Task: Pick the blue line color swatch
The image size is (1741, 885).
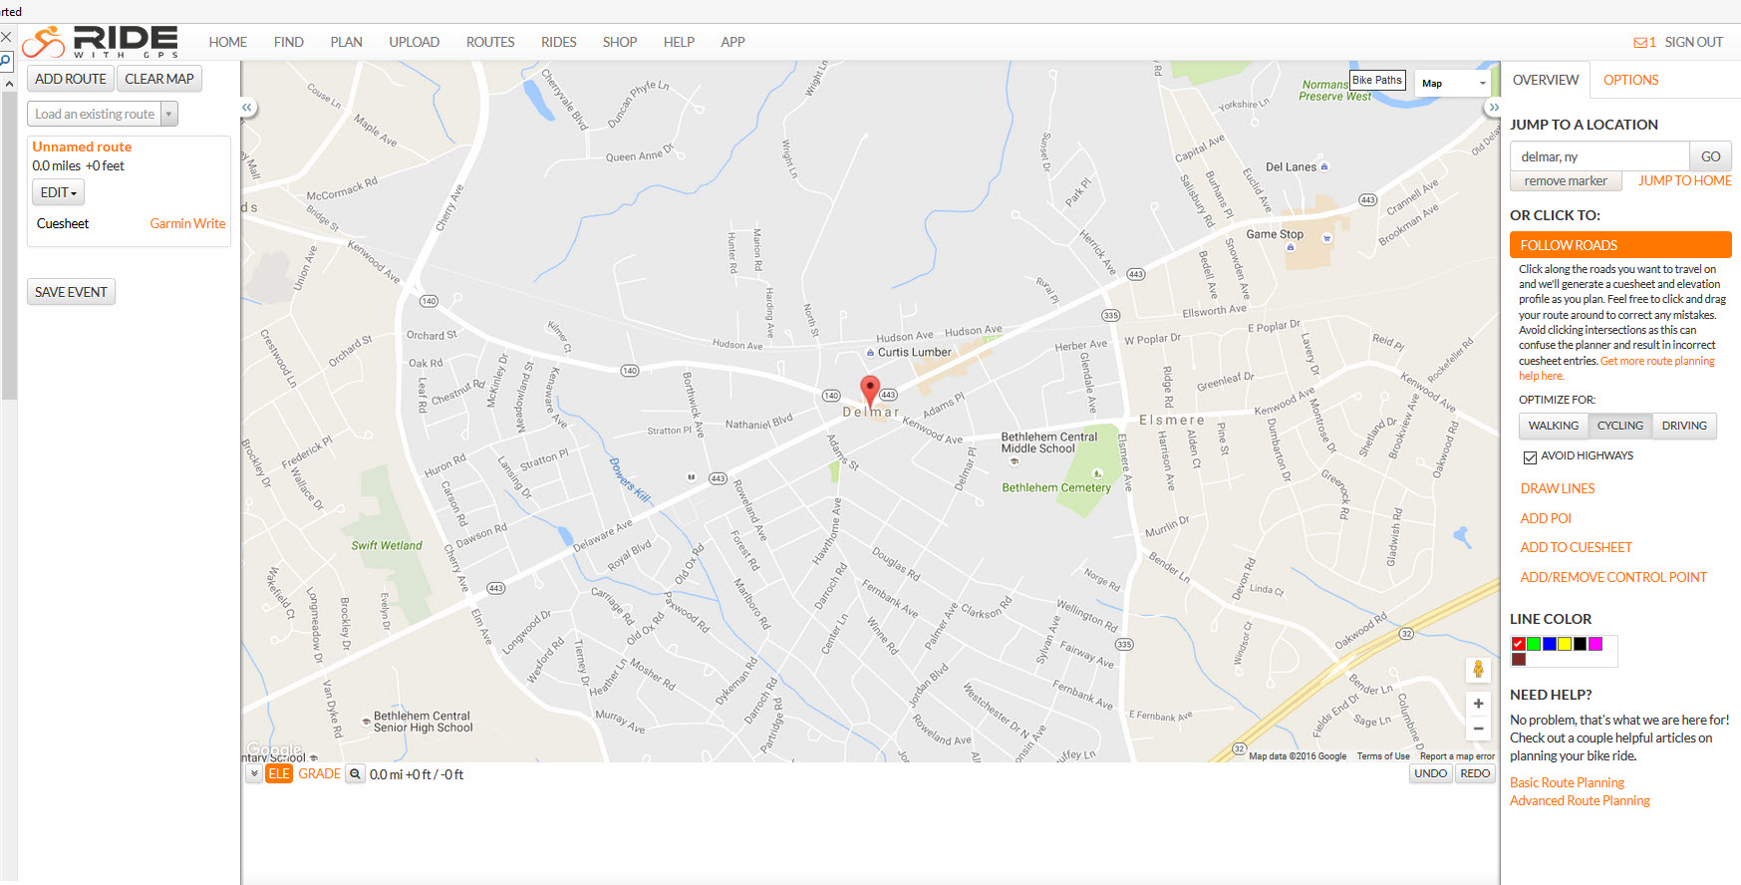Action: 1550,644
